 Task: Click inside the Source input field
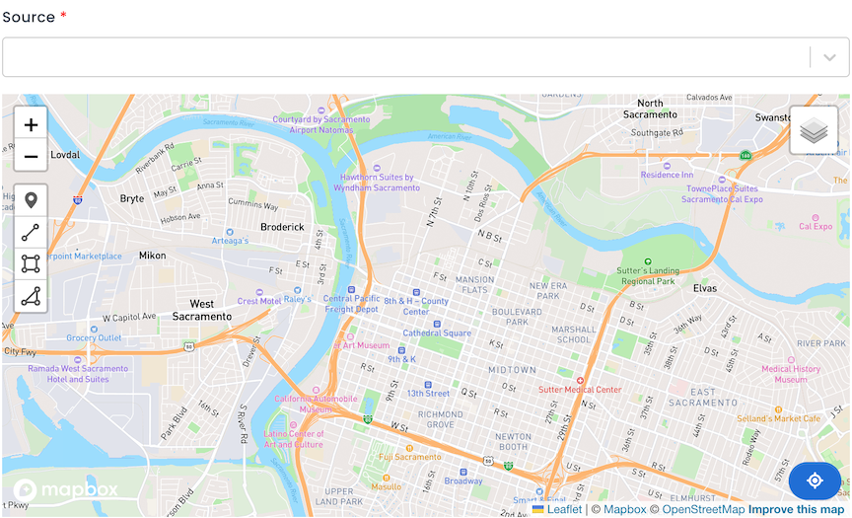tap(406, 57)
